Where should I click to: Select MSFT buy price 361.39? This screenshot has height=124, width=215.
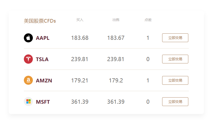(80, 102)
